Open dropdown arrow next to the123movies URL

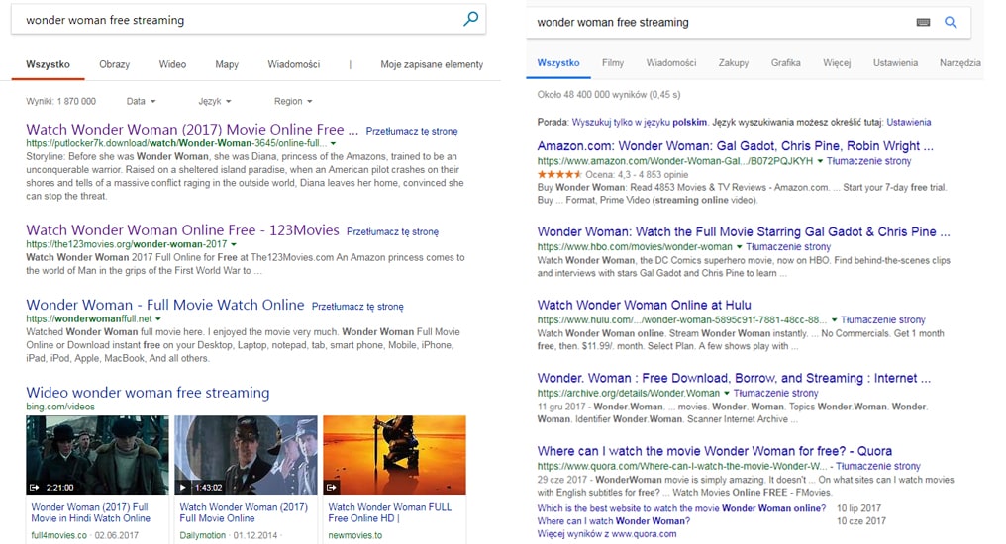pyautogui.click(x=234, y=244)
